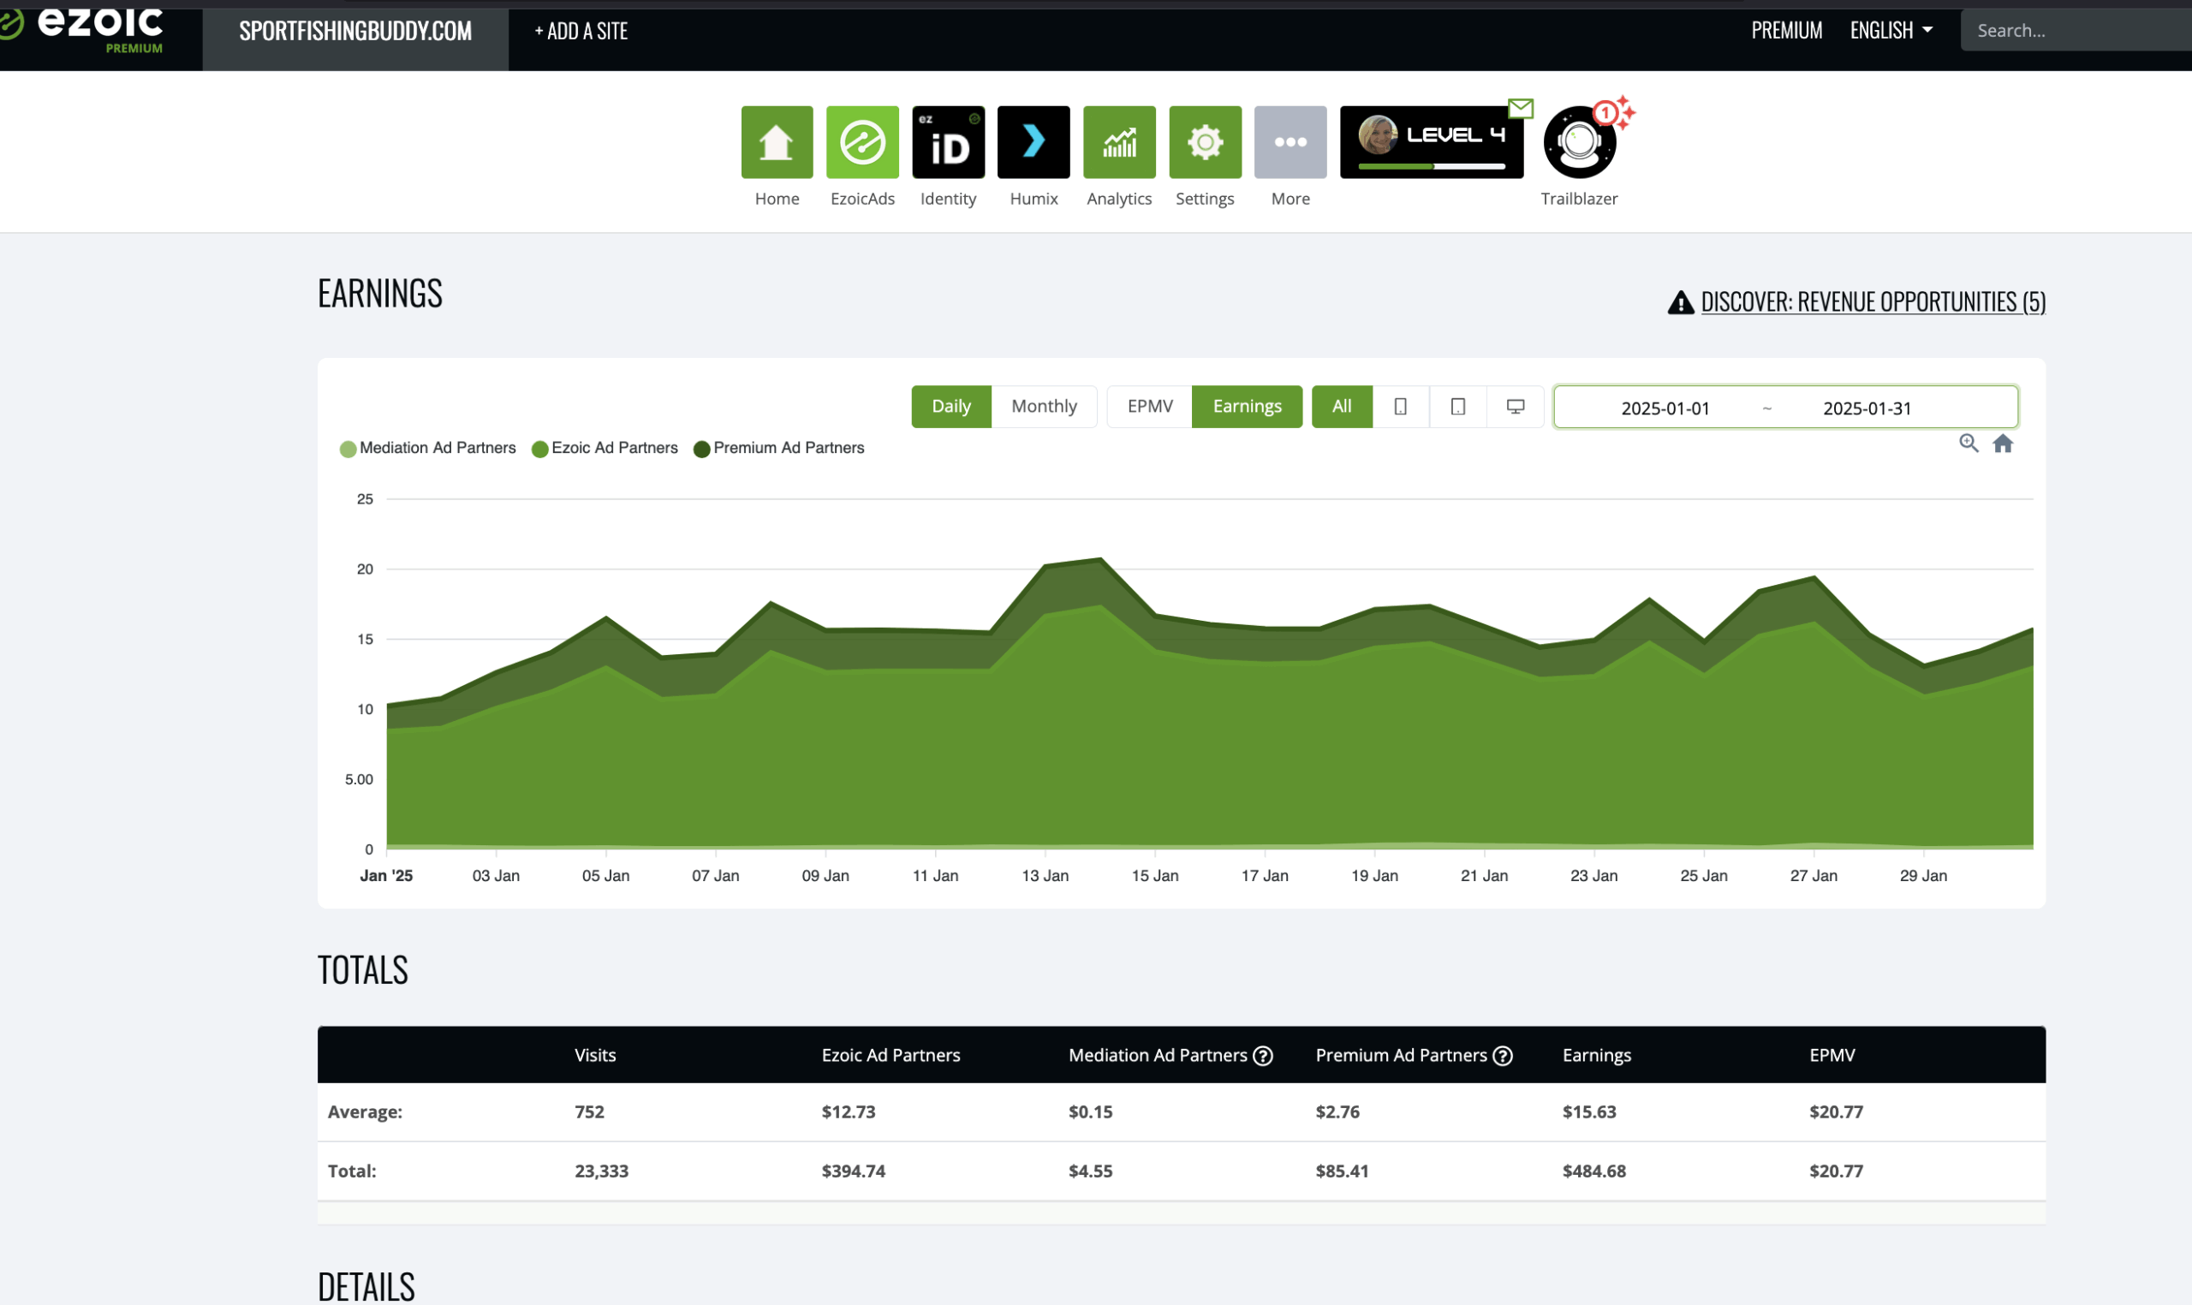Click the Total row label
The image size is (2192, 1305).
352,1171
